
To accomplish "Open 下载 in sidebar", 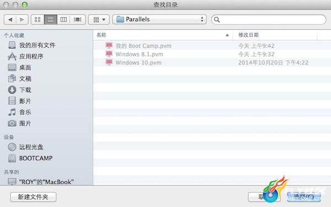I will tap(25, 90).
